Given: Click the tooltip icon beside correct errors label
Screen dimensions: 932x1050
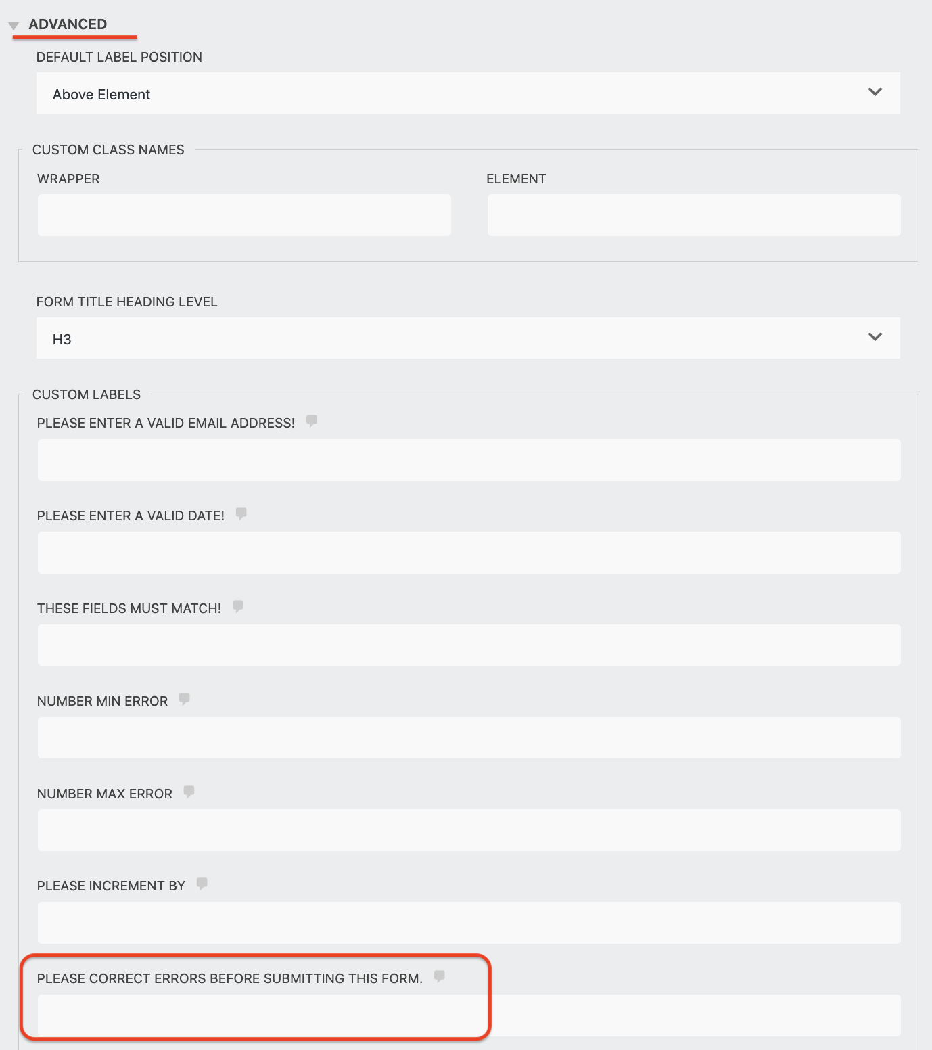Looking at the screenshot, I should coord(440,977).
